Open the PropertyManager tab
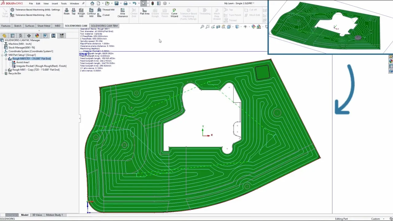The image size is (393, 221). 13,36
